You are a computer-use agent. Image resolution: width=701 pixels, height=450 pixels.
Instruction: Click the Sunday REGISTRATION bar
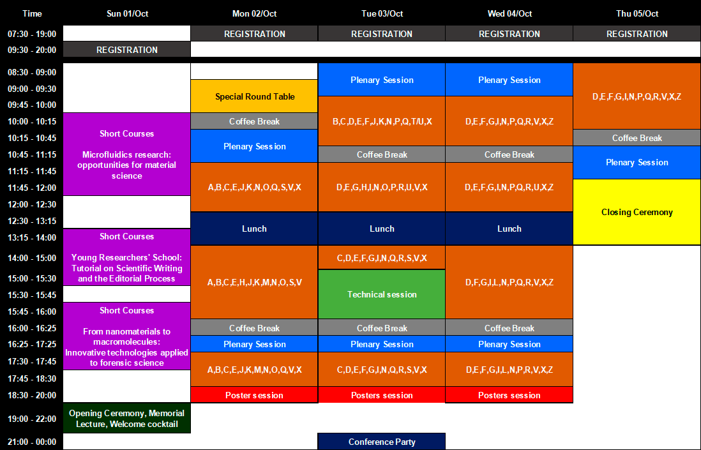coord(126,50)
